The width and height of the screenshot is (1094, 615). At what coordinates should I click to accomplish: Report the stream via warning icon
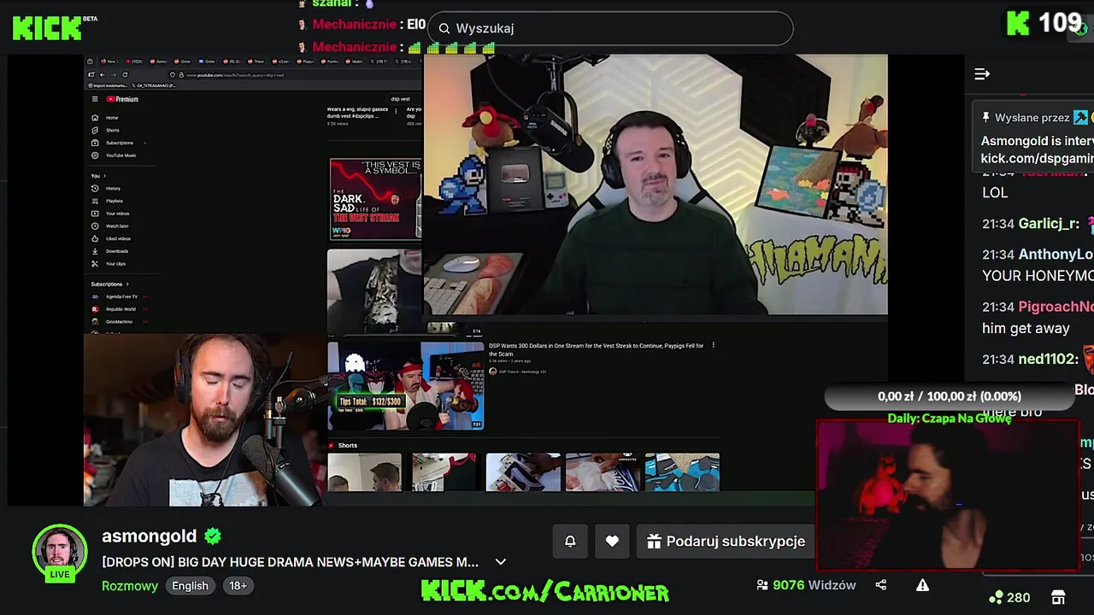922,585
